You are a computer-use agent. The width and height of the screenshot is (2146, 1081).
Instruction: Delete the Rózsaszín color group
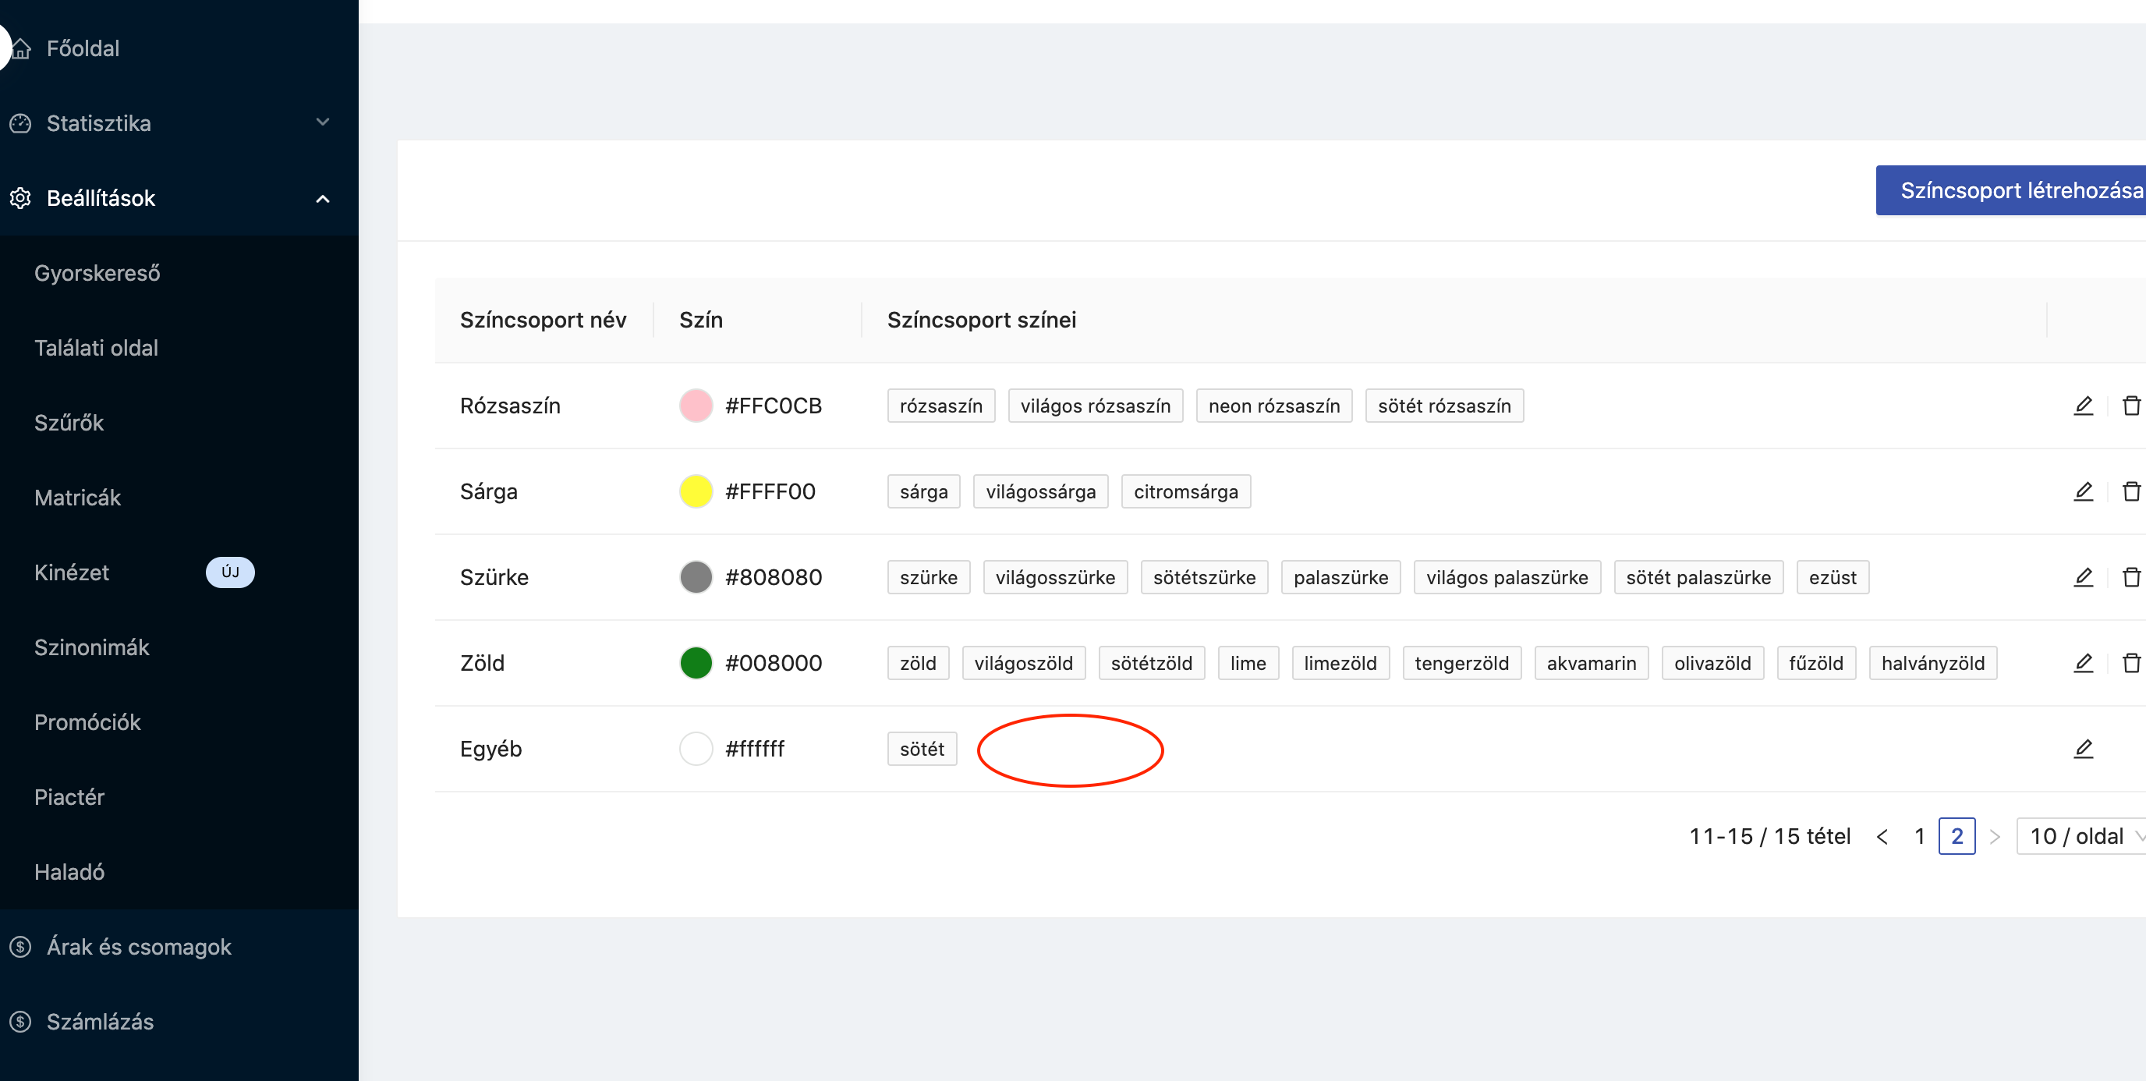point(2130,406)
